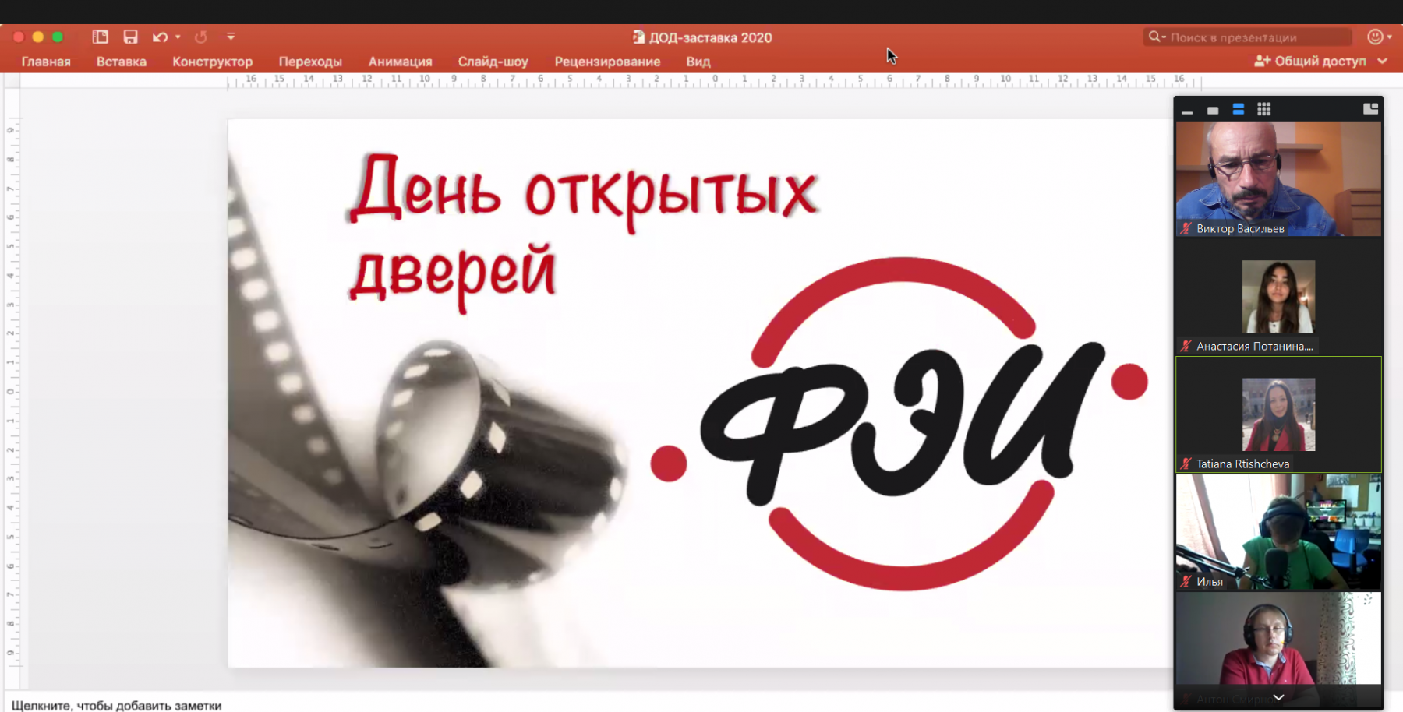Click the PowerPoint file icon next to title
This screenshot has height=712, width=1403.
point(638,37)
